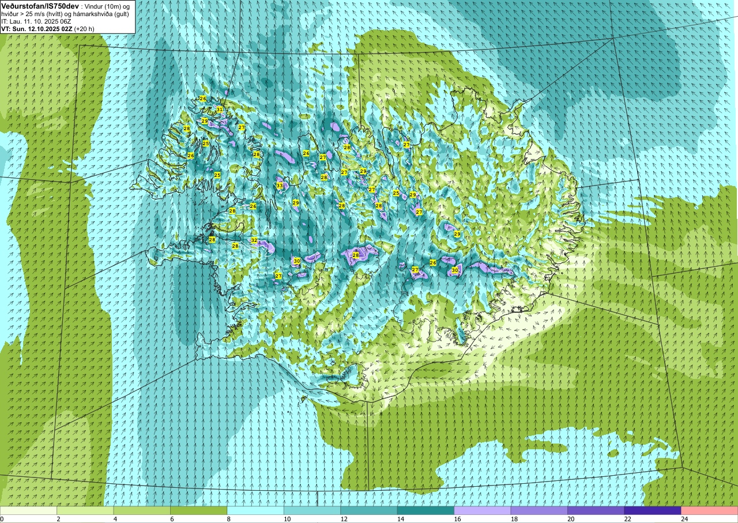Click the legend scale value 10
Image resolution: width=738 pixels, height=523 pixels.
[287, 519]
